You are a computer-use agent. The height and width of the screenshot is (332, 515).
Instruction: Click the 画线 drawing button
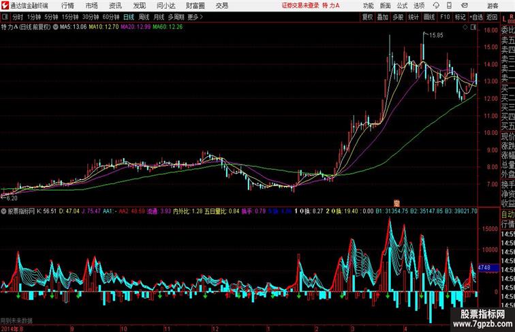tap(429, 17)
